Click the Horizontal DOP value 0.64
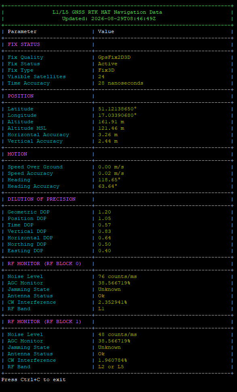Image resolution: width=237 pixels, height=392 pixels. (x=105, y=238)
